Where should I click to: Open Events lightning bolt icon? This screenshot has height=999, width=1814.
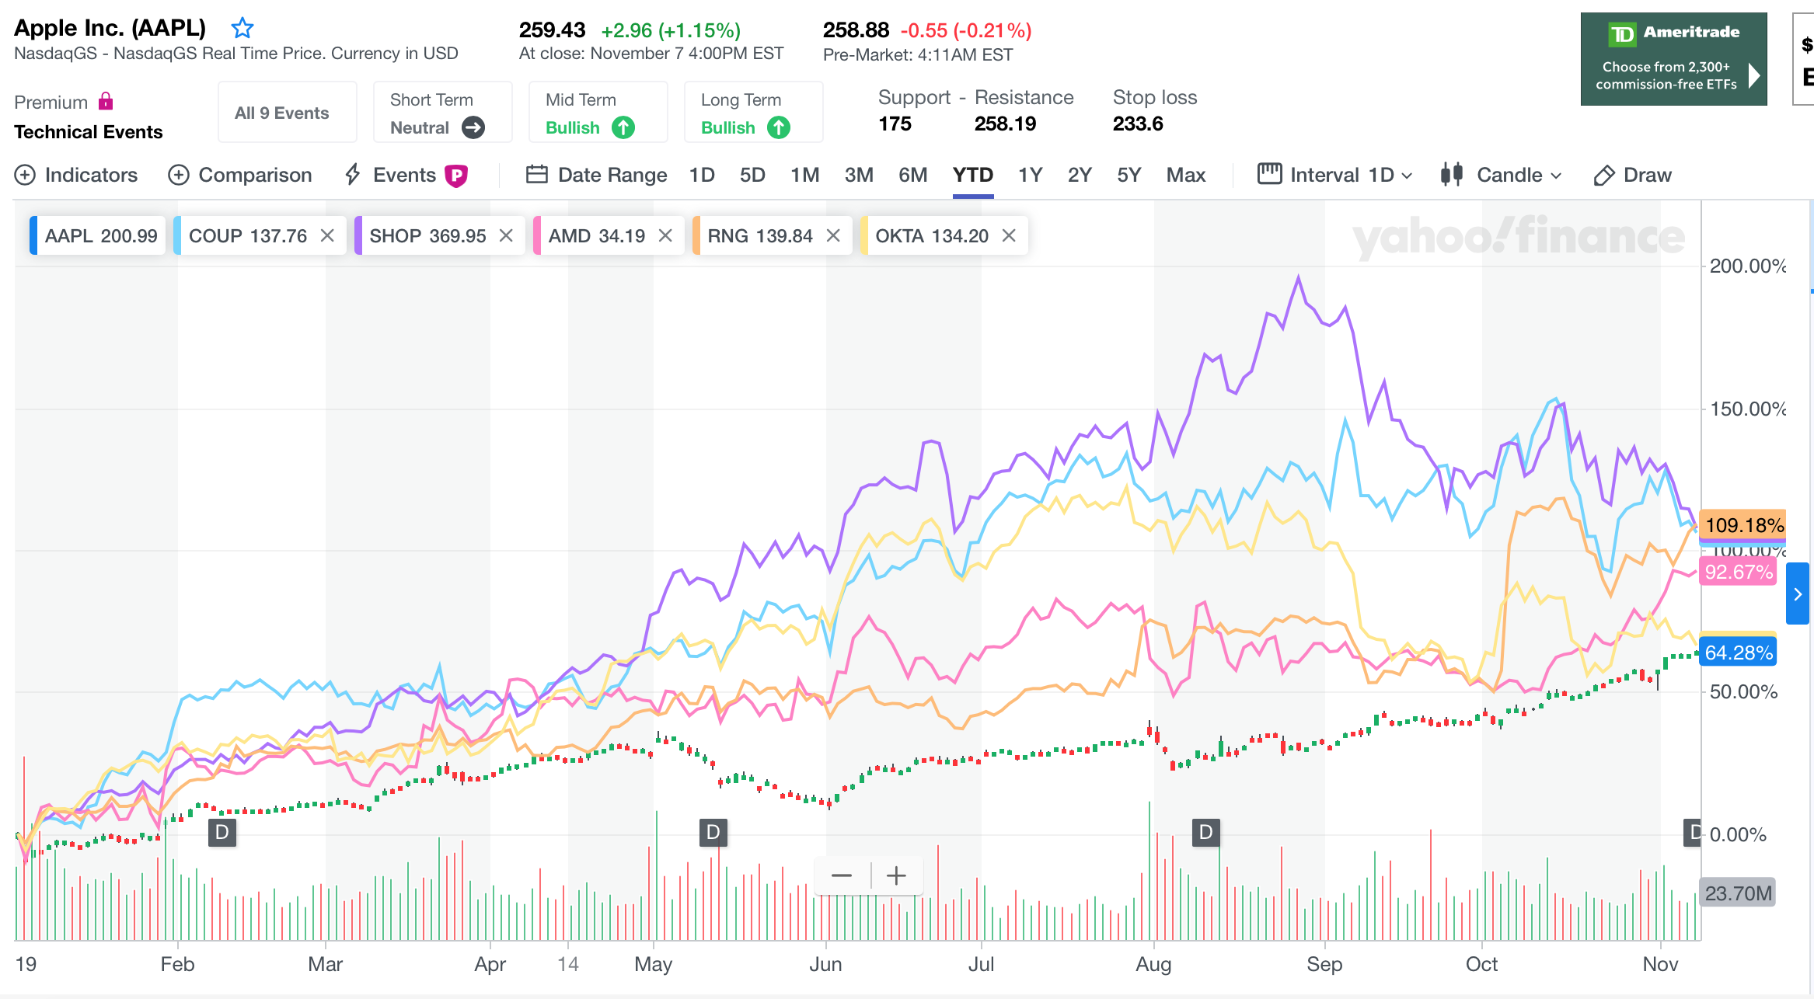tap(353, 175)
